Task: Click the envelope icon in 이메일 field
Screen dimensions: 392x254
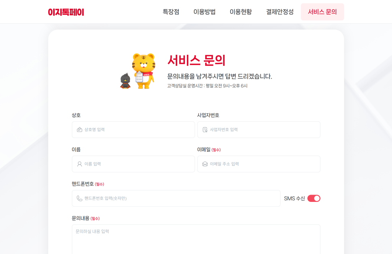Action: pyautogui.click(x=205, y=164)
